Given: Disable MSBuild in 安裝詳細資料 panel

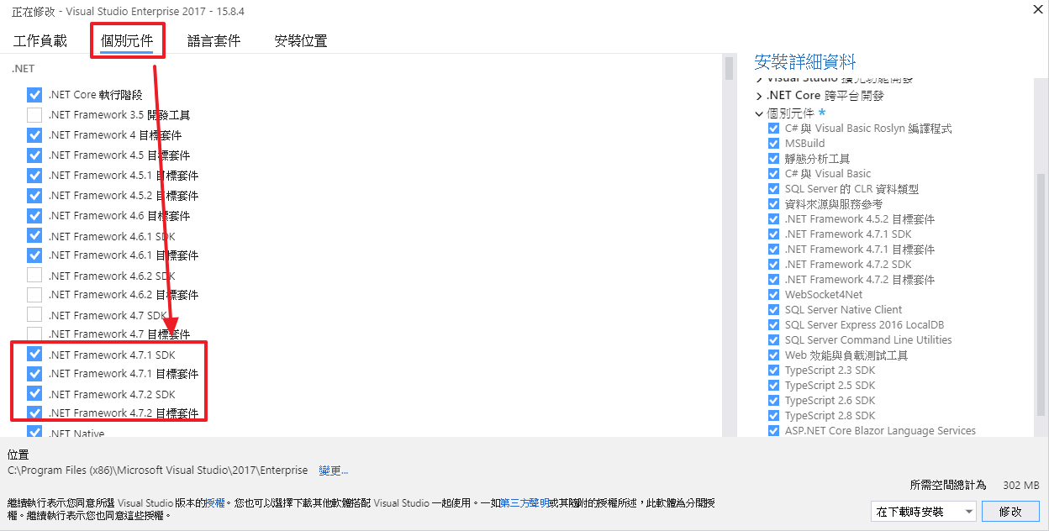Looking at the screenshot, I should click(x=773, y=143).
